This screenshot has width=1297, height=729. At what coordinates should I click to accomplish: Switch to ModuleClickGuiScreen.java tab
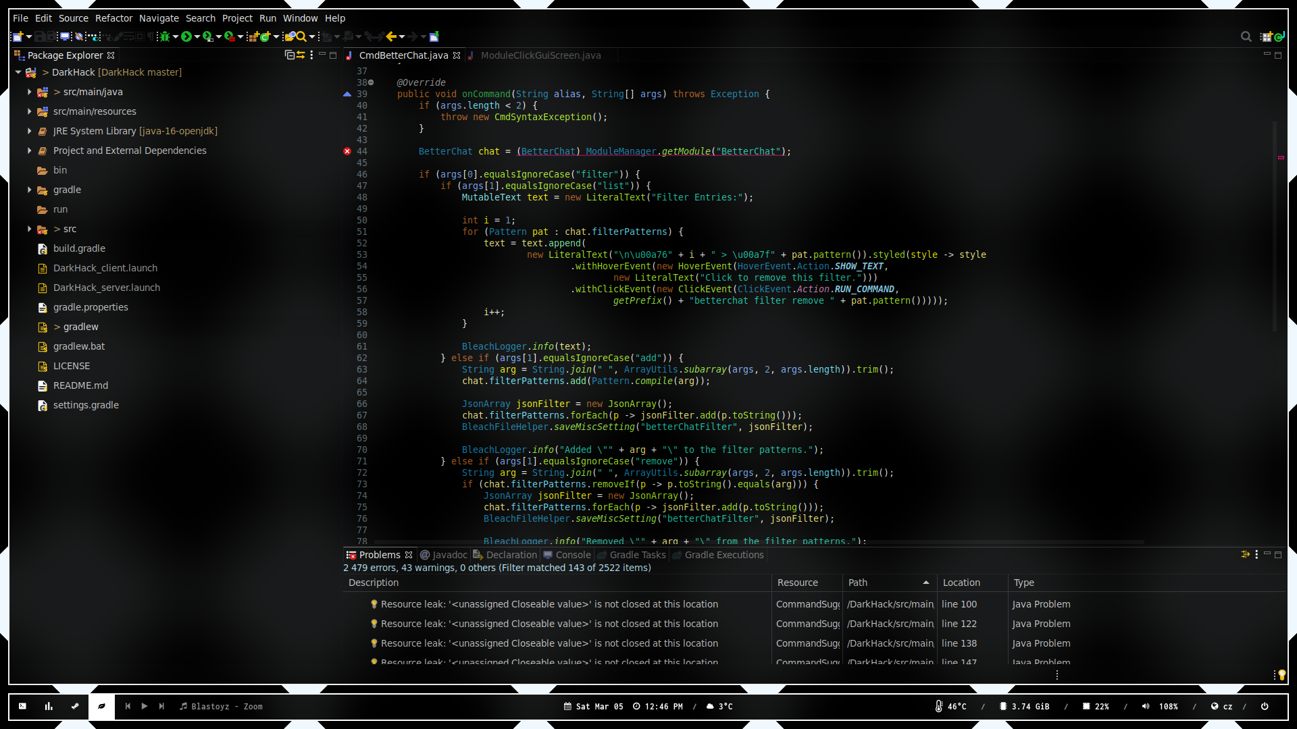[x=540, y=55]
